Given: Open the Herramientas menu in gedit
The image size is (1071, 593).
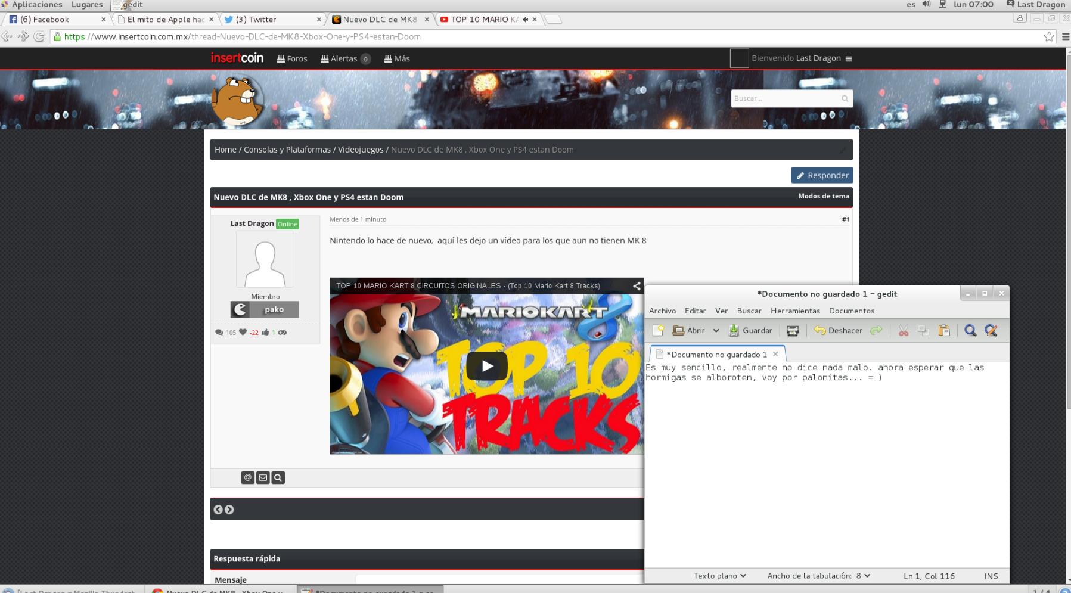Looking at the screenshot, I should coord(795,311).
